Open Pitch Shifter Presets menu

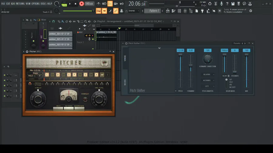[x=237, y=43]
